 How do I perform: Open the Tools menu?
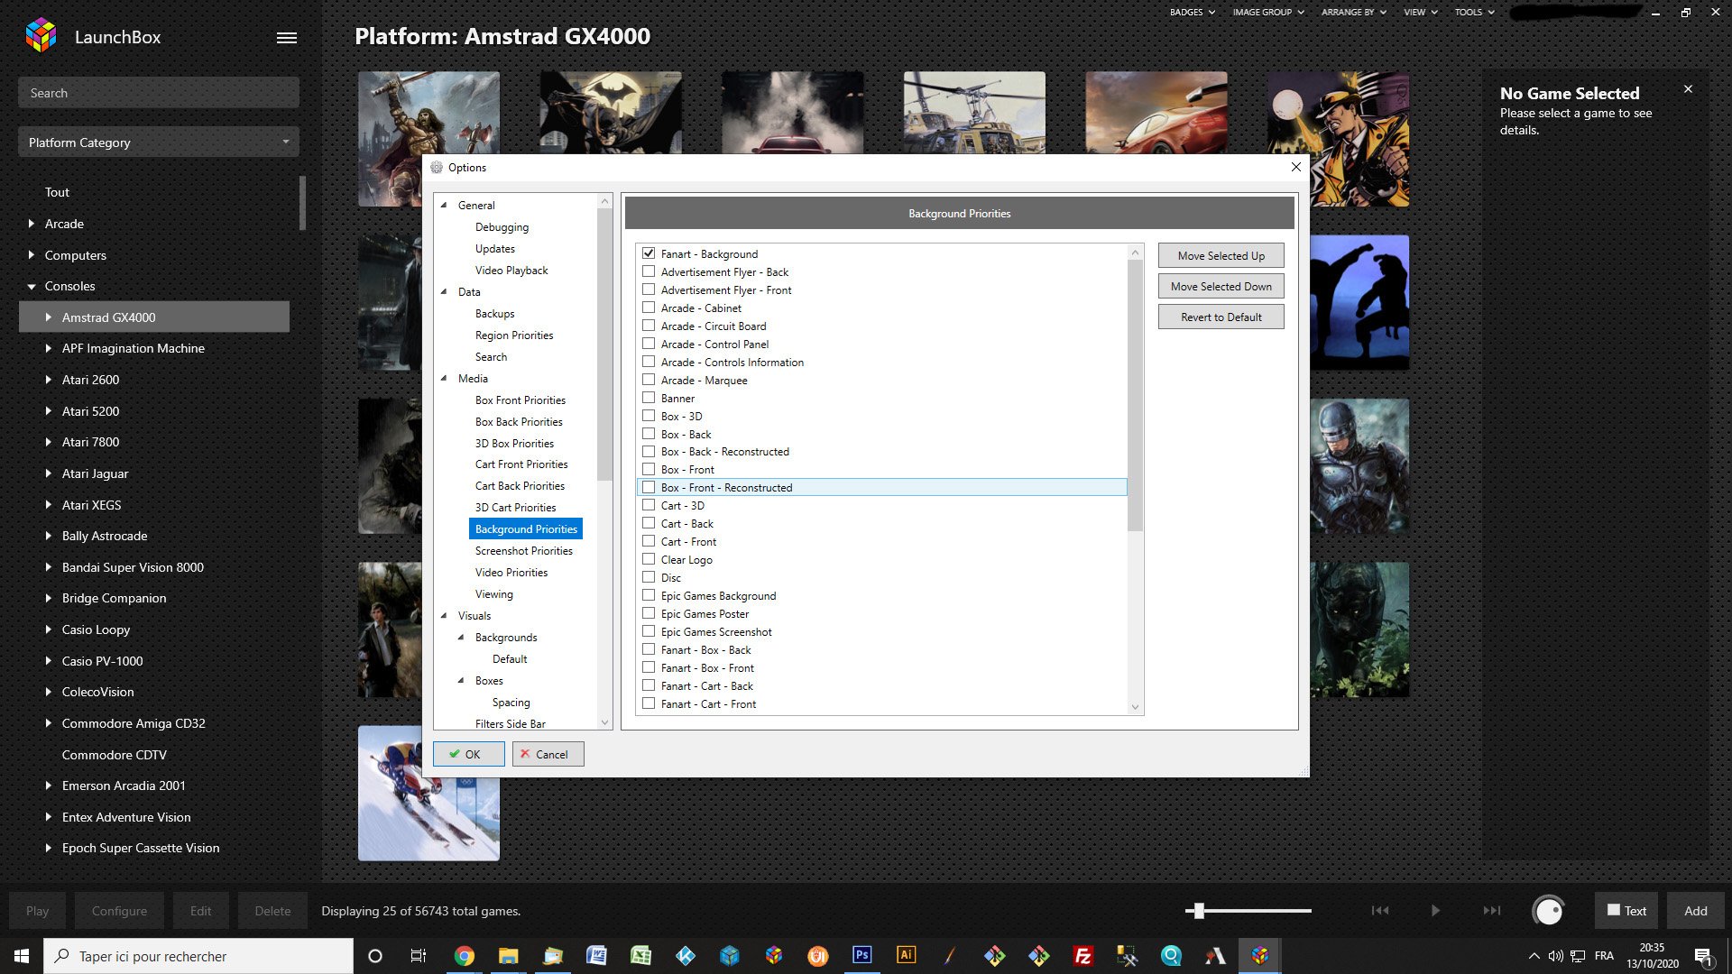click(x=1475, y=12)
